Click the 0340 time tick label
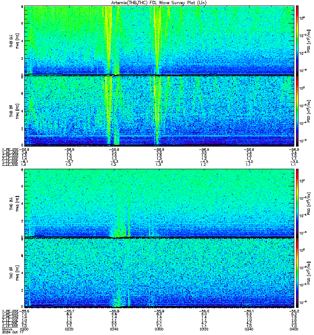314x335 pixels. [249, 329]
